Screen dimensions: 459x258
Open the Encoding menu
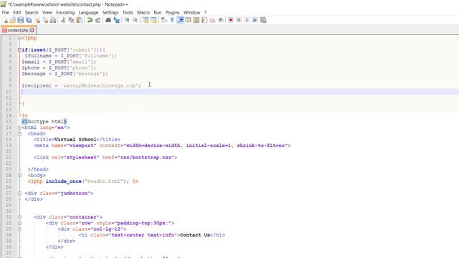[x=65, y=12]
